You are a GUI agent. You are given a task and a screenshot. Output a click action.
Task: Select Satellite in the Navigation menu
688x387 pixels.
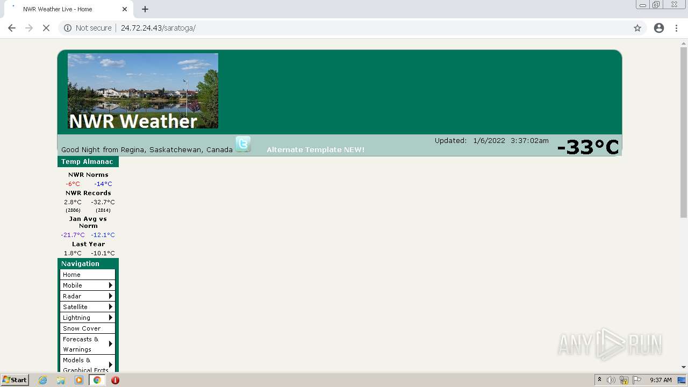click(x=88, y=307)
